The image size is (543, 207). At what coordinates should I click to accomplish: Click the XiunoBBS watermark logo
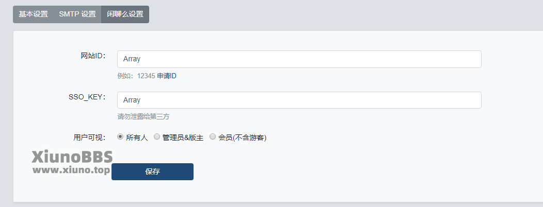72,157
